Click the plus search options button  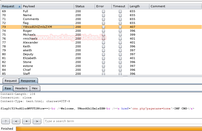(26, 121)
